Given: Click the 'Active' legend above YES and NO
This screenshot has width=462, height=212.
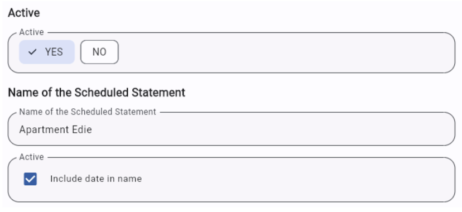Looking at the screenshot, I should 32,32.
